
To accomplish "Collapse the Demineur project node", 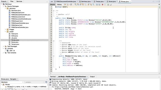I will (2, 4).
